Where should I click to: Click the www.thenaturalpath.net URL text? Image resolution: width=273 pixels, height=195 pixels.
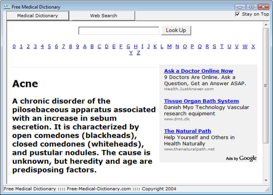[x=189, y=149]
